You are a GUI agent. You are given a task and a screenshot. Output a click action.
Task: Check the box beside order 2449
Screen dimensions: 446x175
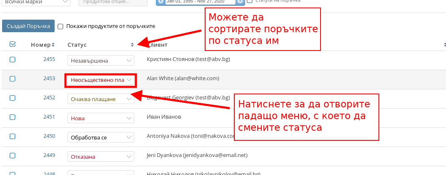[x=13, y=156]
